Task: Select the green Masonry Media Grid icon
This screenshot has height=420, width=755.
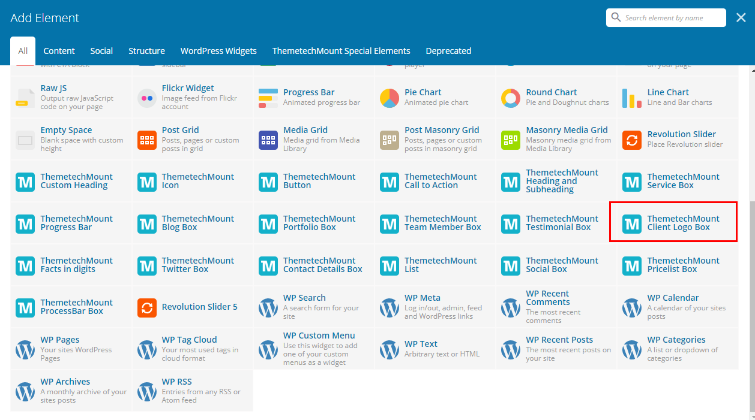Action: [x=511, y=140]
